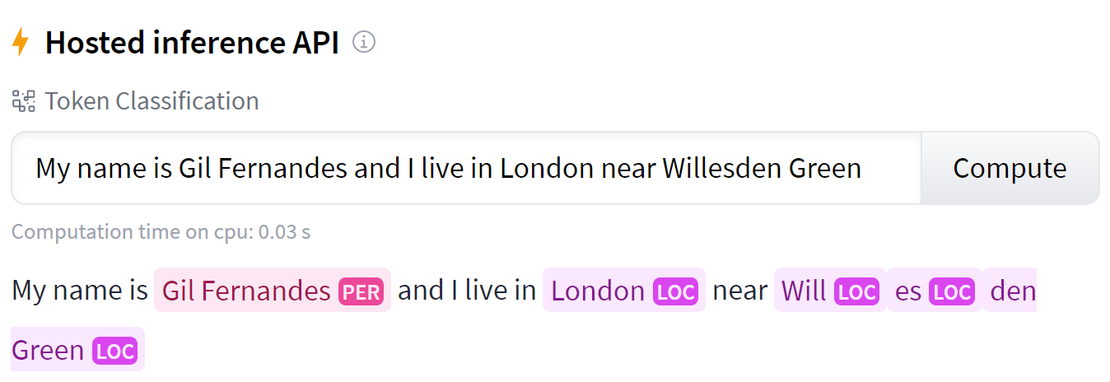Select the Token Classification label
This screenshot has width=1110, height=382.
point(152,101)
